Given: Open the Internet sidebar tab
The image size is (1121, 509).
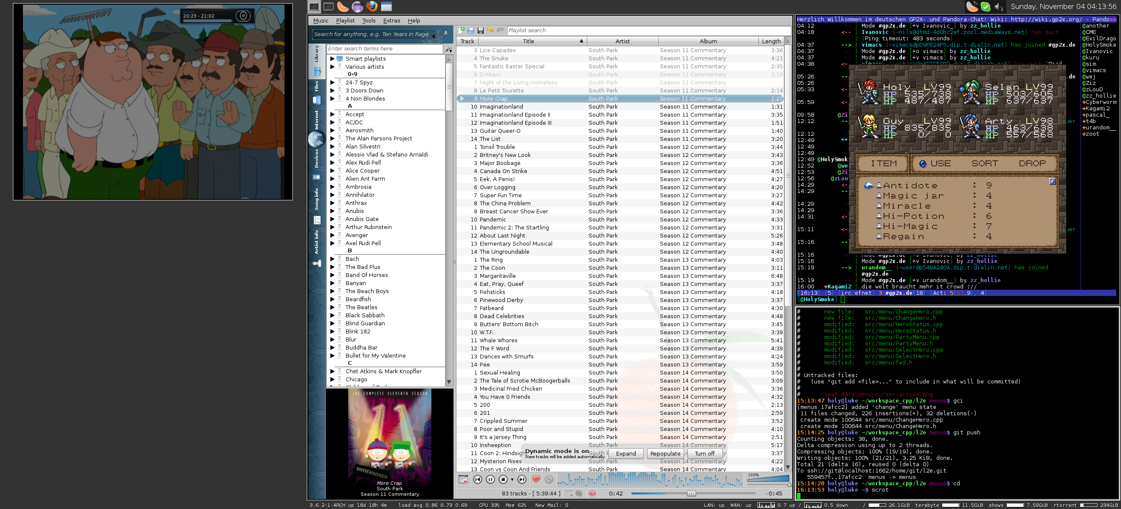Looking at the screenshot, I should [x=317, y=128].
